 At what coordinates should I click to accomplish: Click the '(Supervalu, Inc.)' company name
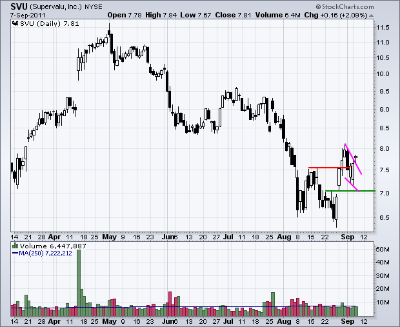56,7
